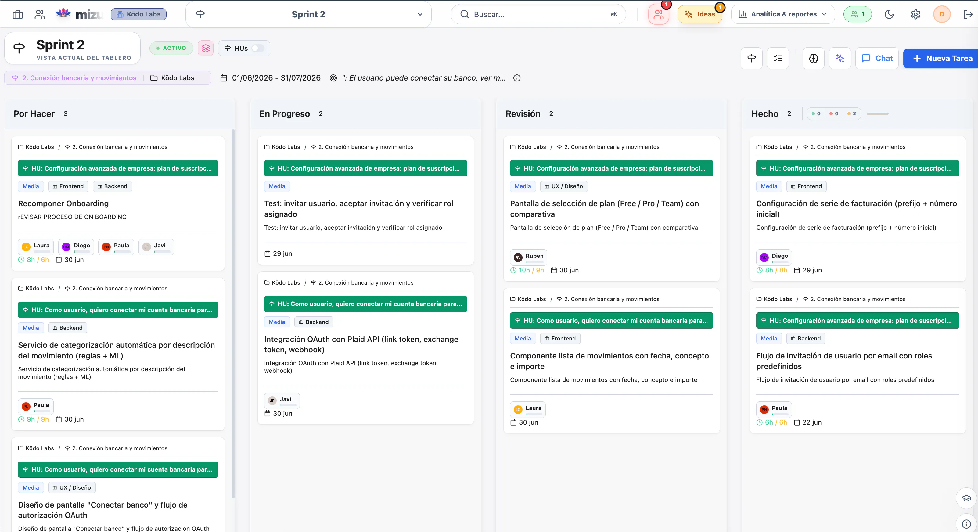Viewport: 978px width, 532px height.
Task: Click the online users count badge
Action: pos(857,14)
